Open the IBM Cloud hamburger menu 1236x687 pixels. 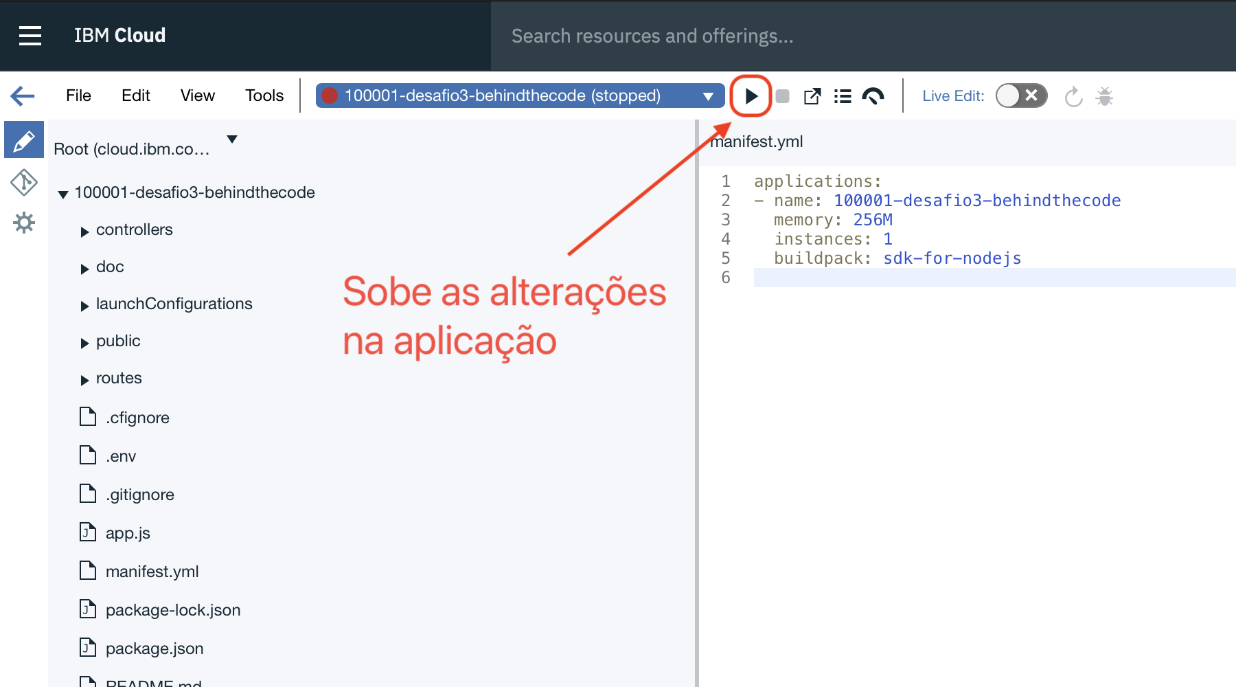pyautogui.click(x=30, y=36)
